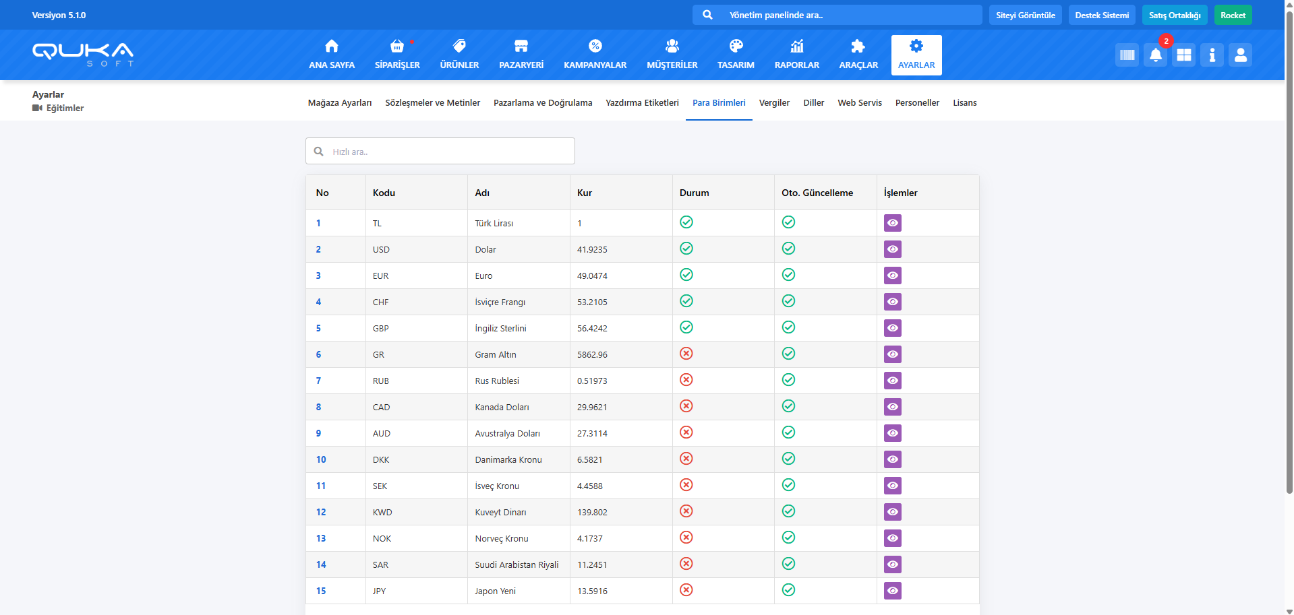Open Tasarım palette icon
The image size is (1294, 615).
pyautogui.click(x=736, y=46)
